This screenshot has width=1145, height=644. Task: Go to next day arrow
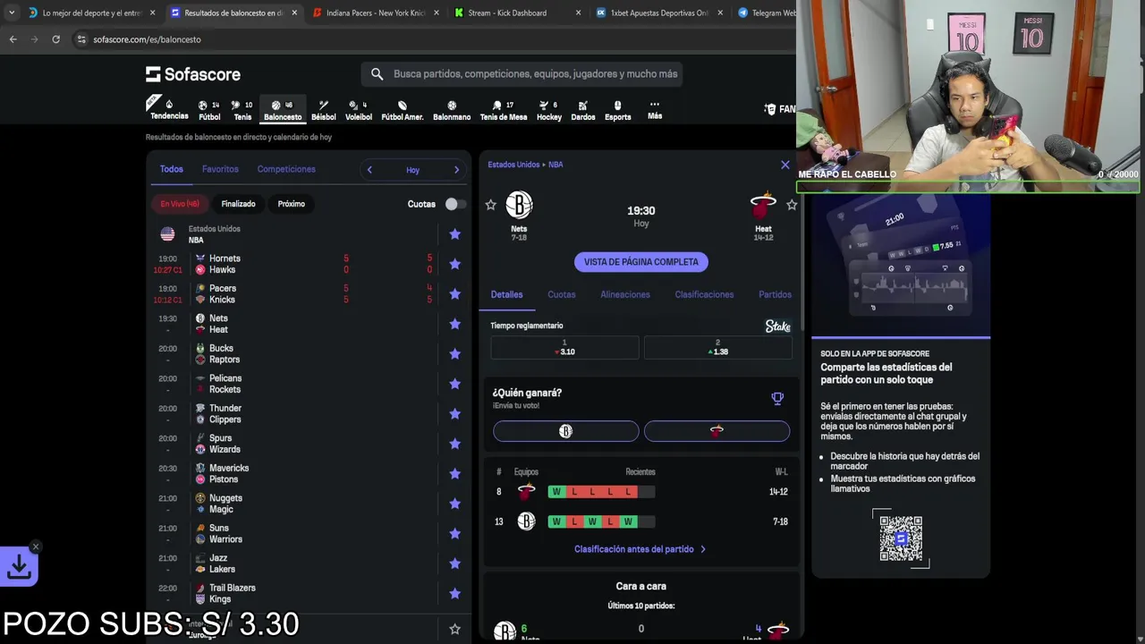point(456,170)
